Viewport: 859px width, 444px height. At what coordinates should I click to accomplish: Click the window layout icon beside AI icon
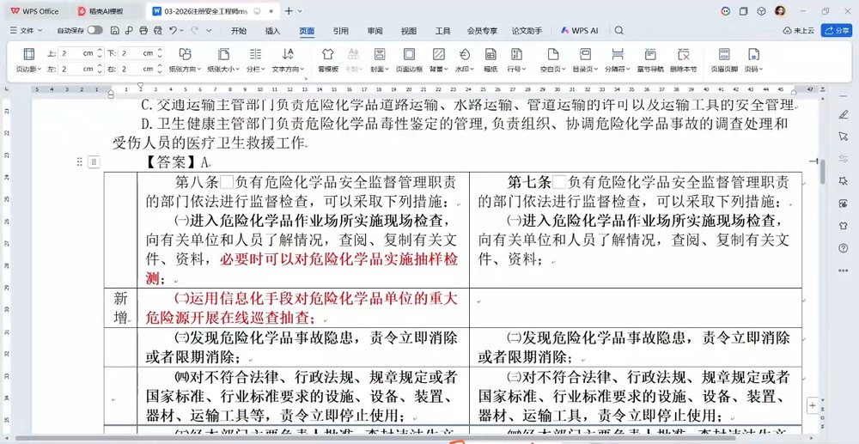[x=743, y=11]
